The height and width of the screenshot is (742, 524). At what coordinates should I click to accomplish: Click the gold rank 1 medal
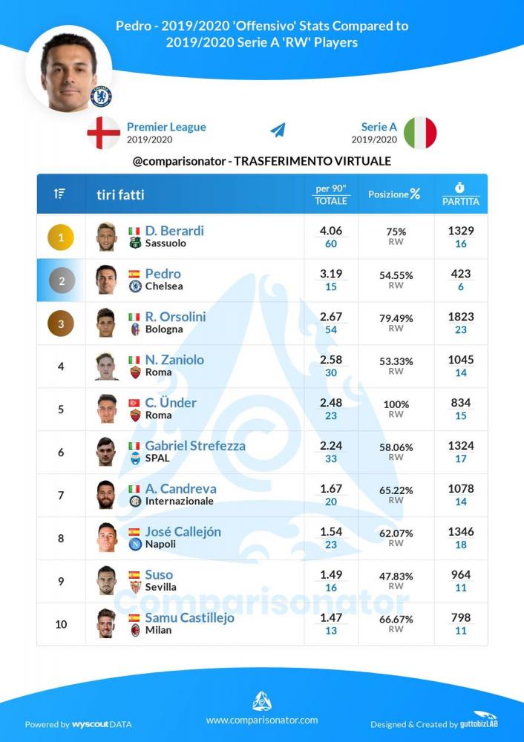61,237
